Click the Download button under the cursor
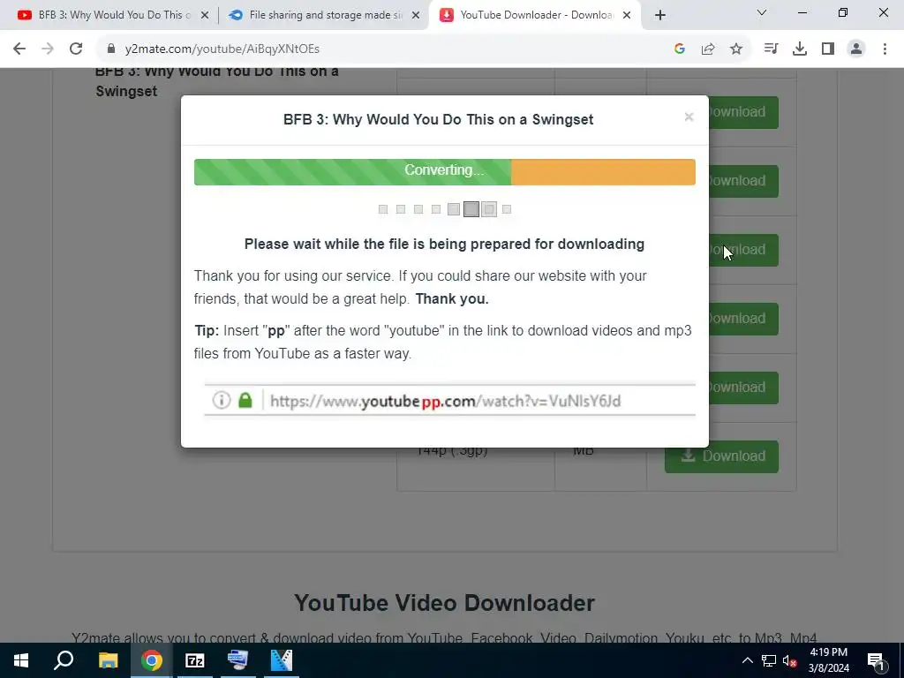This screenshot has width=904, height=678. [743, 250]
